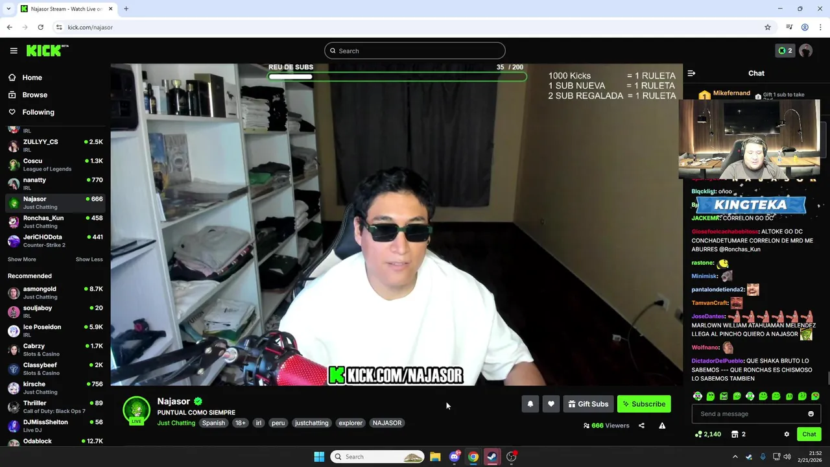Image resolution: width=830 pixels, height=467 pixels.
Task: Show hidden system tray icons
Action: click(x=735, y=457)
